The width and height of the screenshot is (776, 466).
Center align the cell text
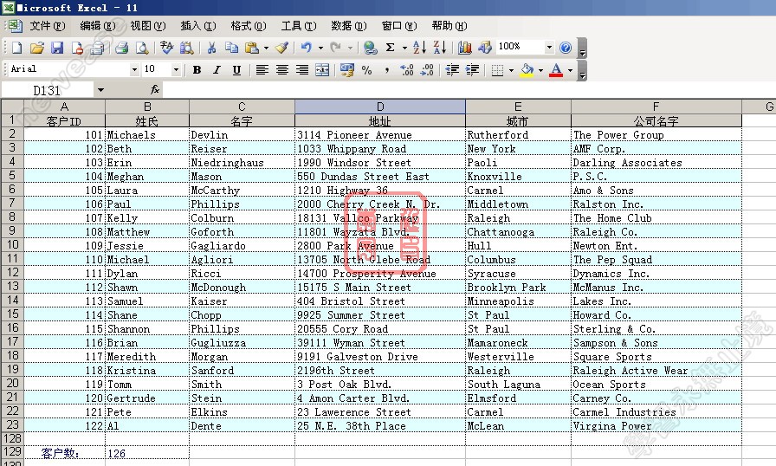[282, 70]
